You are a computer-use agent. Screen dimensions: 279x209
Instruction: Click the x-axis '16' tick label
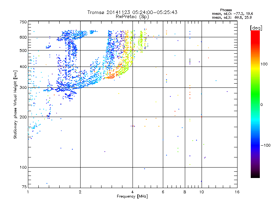pos(237,192)
